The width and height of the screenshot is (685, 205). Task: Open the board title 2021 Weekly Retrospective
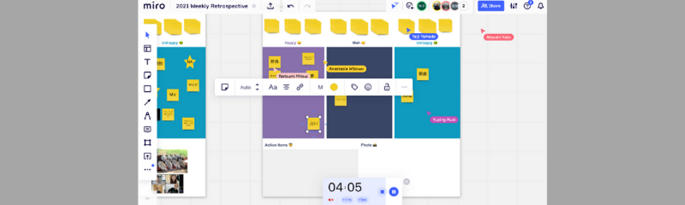[212, 6]
